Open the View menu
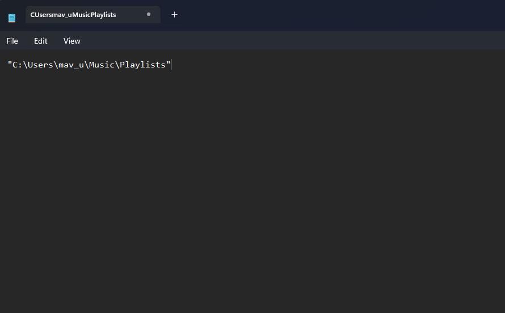The height and width of the screenshot is (313, 505). tap(71, 41)
